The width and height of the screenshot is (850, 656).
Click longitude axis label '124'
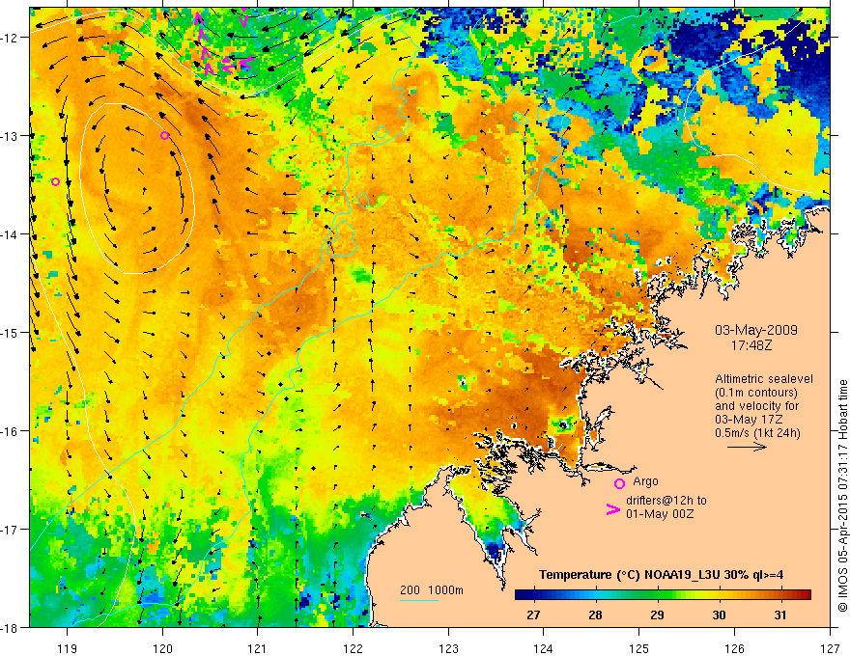pyautogui.click(x=544, y=648)
